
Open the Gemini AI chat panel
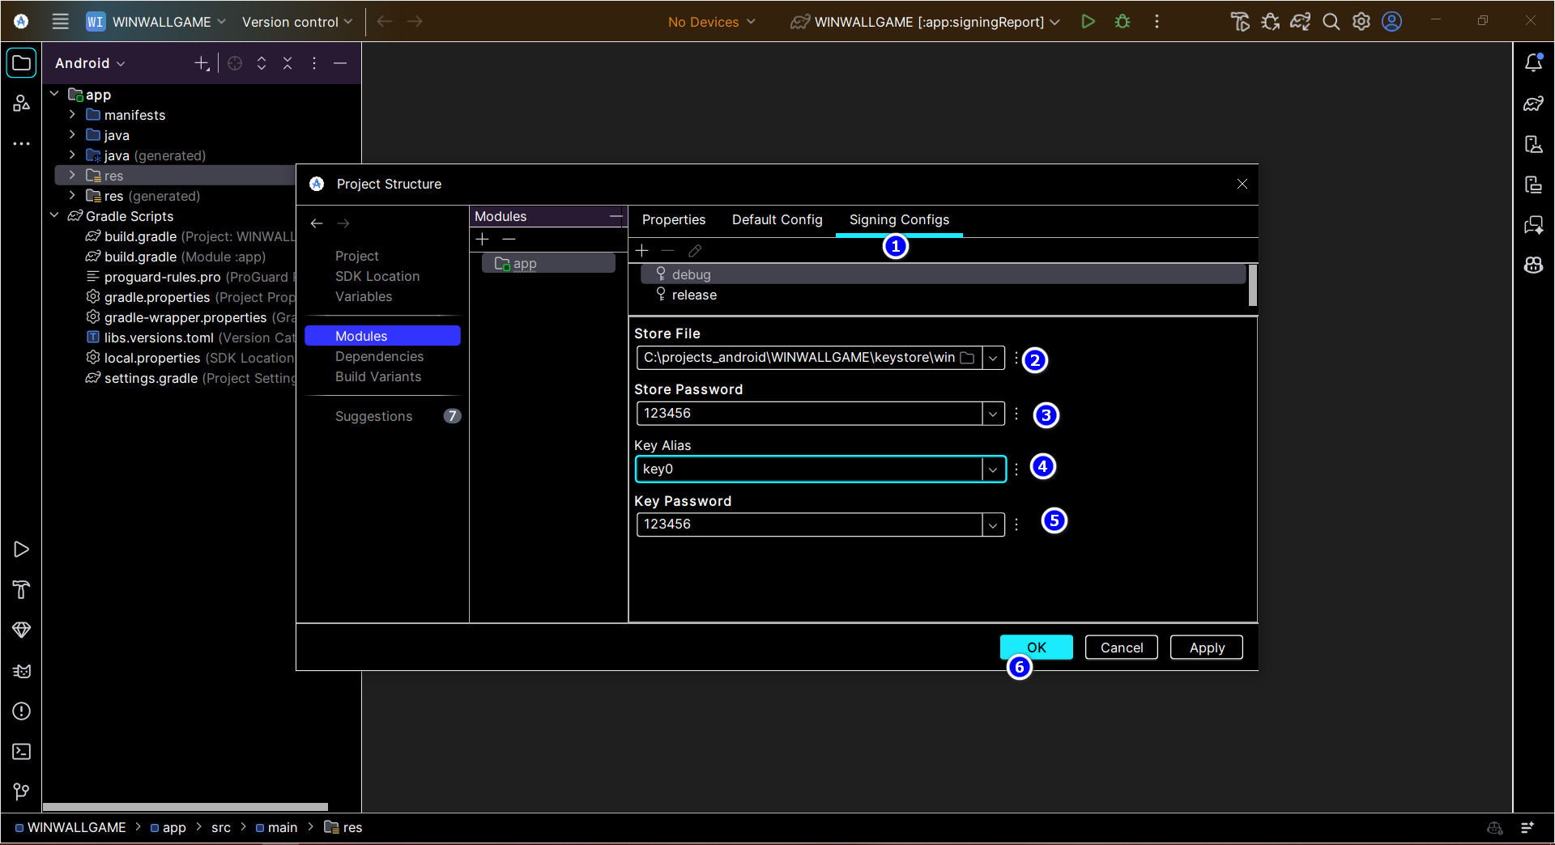coord(1534,225)
